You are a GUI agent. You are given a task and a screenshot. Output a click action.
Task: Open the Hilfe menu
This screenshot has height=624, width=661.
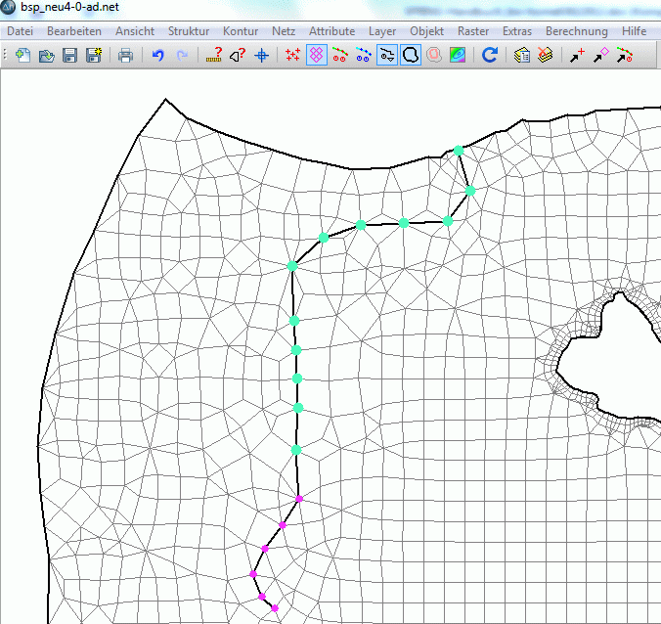coord(634,31)
